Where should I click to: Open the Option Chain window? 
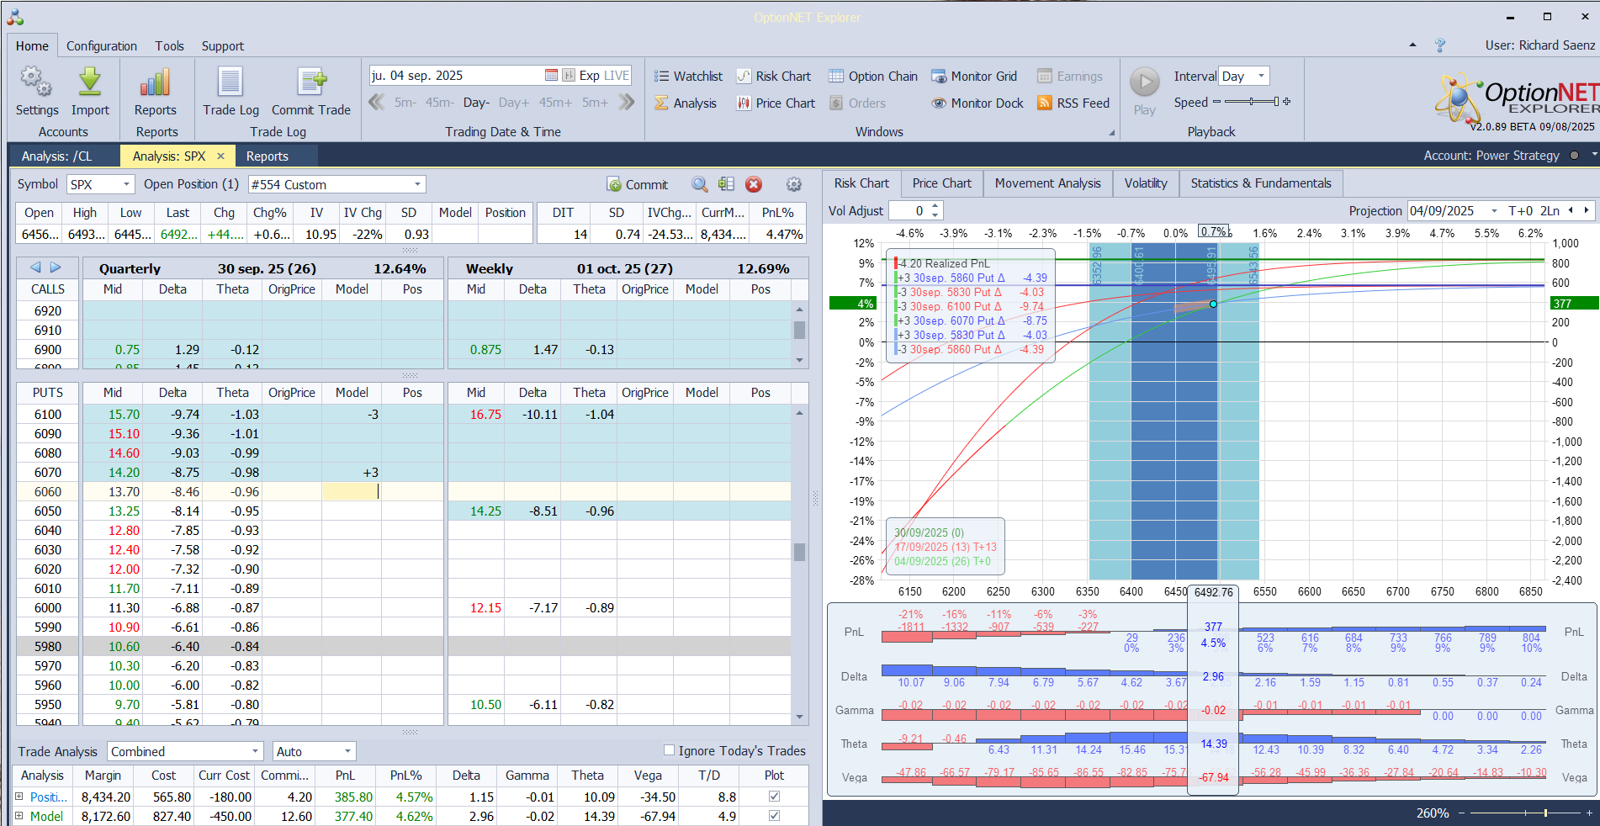(873, 77)
